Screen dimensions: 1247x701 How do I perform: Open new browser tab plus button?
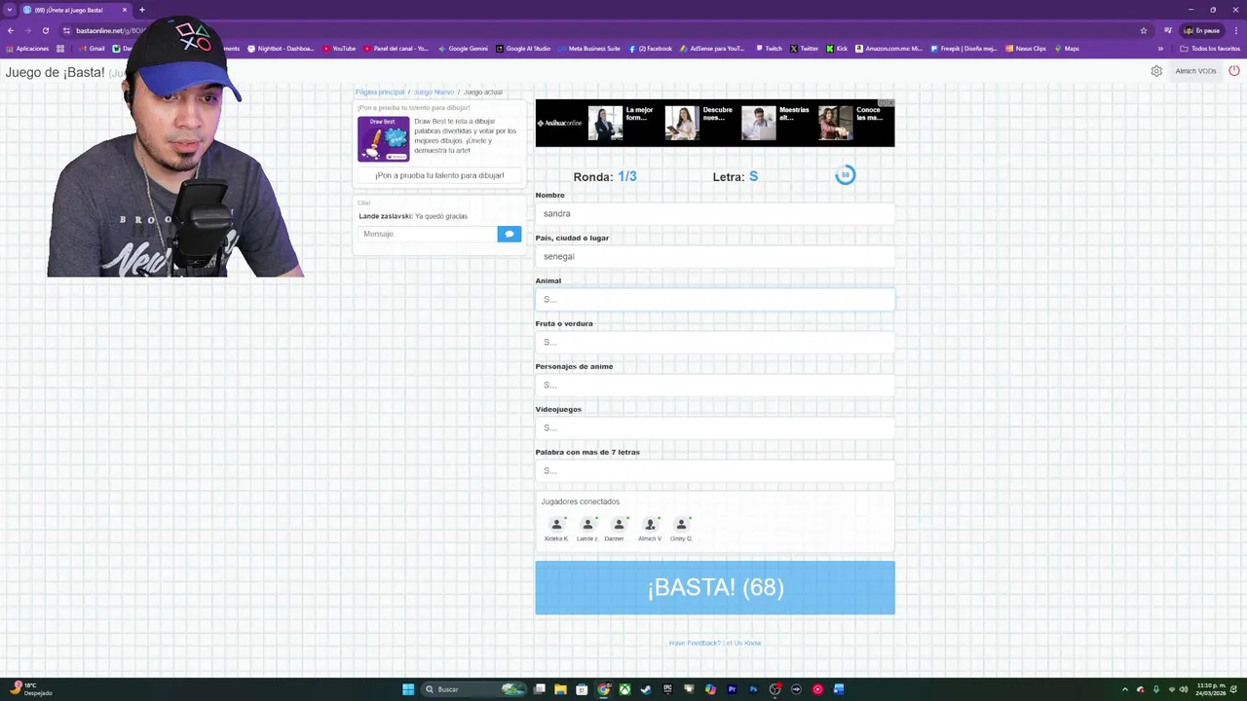141,10
